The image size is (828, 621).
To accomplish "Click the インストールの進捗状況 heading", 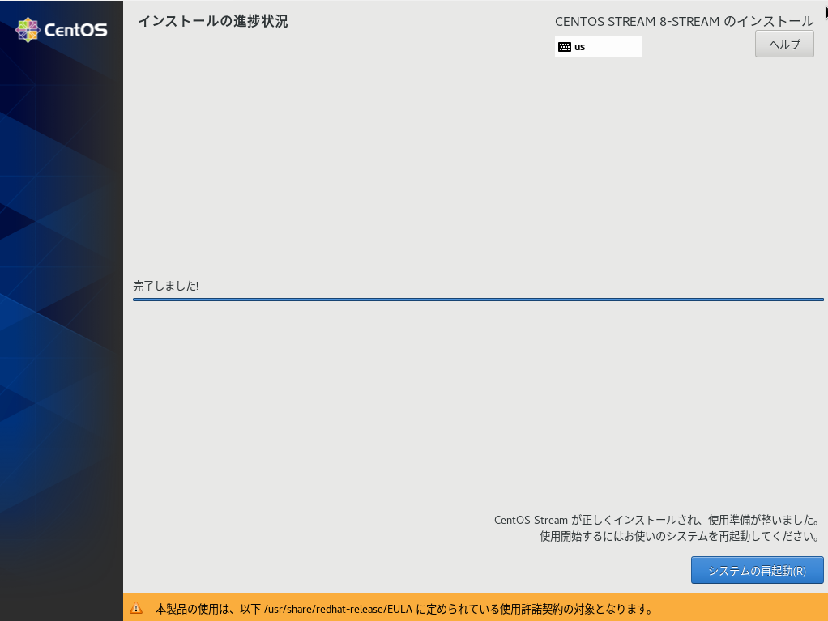I will [213, 22].
